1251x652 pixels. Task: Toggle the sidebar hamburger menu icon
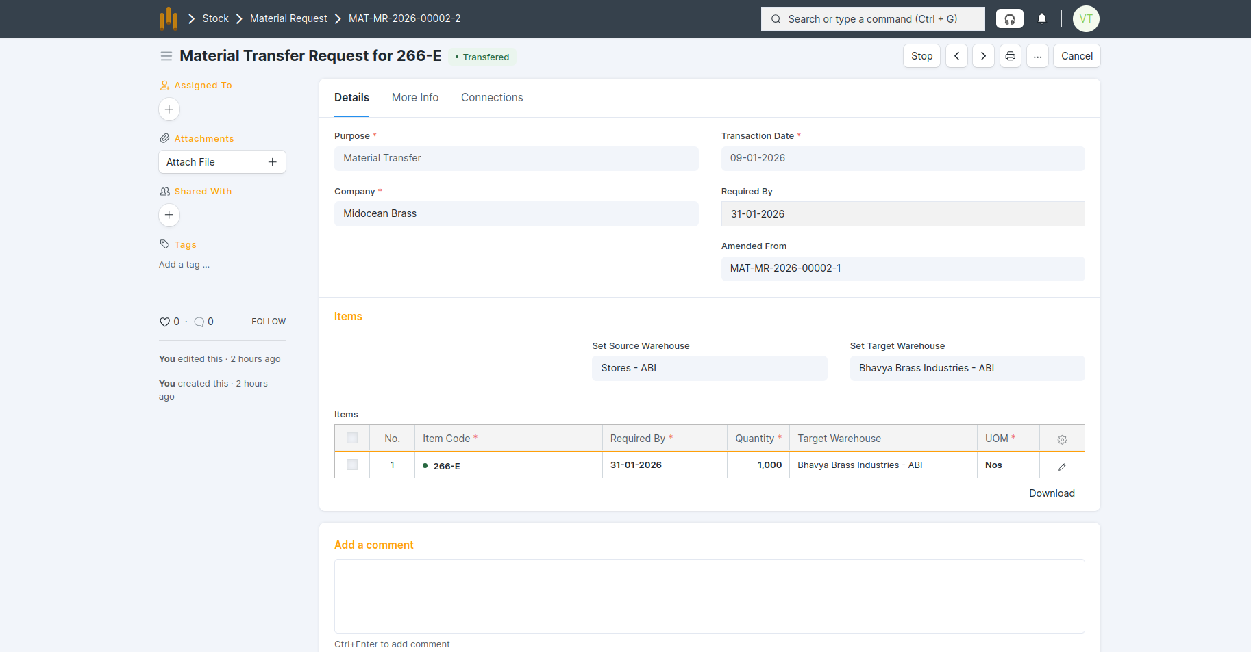click(166, 56)
